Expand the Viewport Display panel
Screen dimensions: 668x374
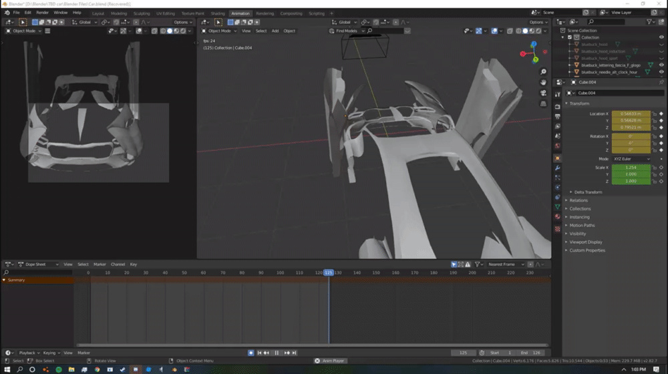(587, 242)
